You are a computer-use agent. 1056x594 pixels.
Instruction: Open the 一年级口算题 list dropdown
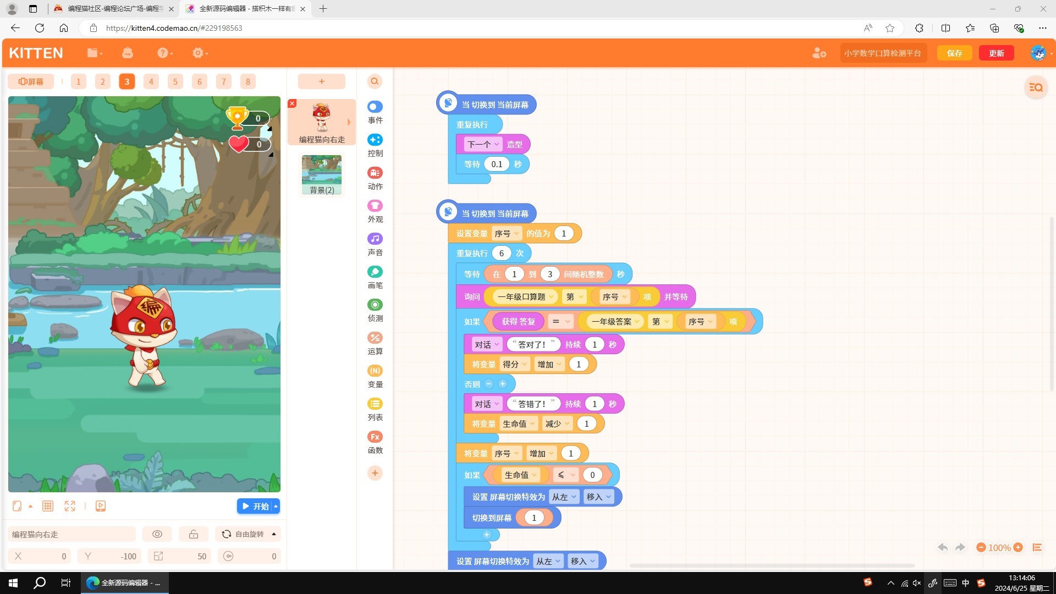click(525, 297)
